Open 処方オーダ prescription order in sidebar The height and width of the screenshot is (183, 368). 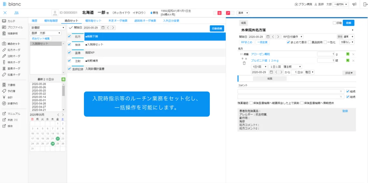11,50
